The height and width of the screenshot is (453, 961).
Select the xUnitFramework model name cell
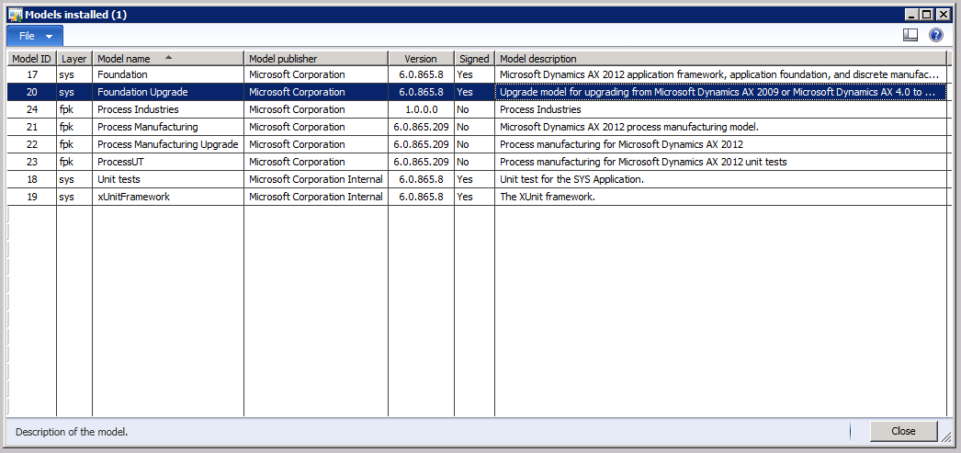click(x=168, y=197)
